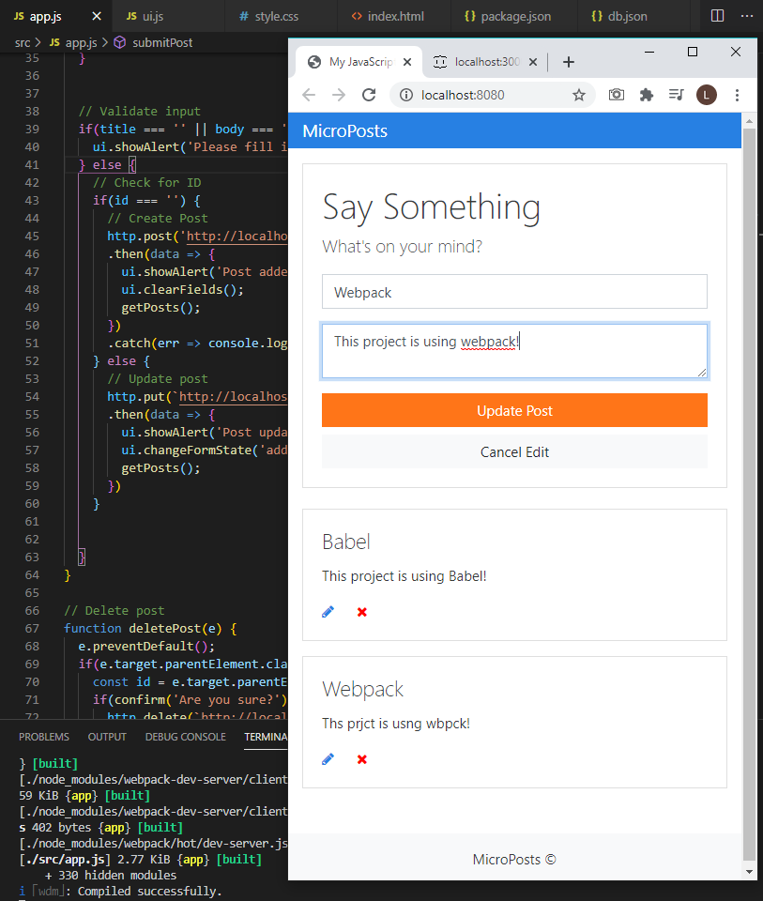763x901 pixels.
Task: Open the OUTPUT panel tab
Action: point(107,737)
